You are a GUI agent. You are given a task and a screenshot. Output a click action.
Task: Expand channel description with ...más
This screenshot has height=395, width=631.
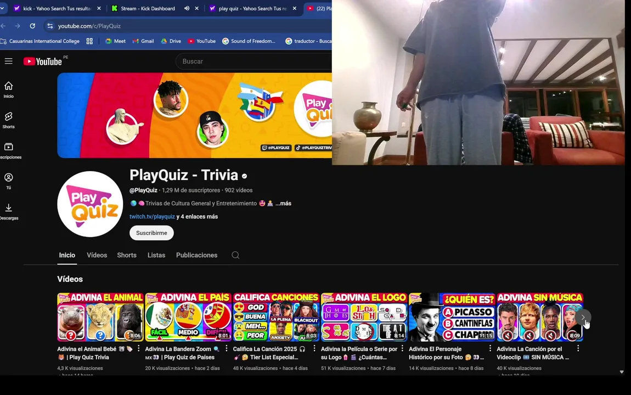point(283,204)
